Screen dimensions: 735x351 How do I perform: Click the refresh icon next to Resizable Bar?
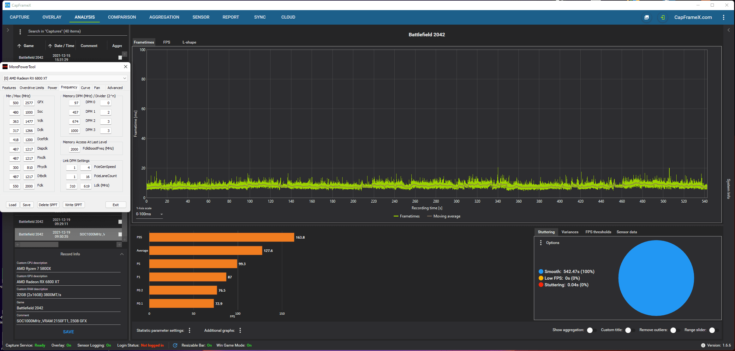(175, 345)
